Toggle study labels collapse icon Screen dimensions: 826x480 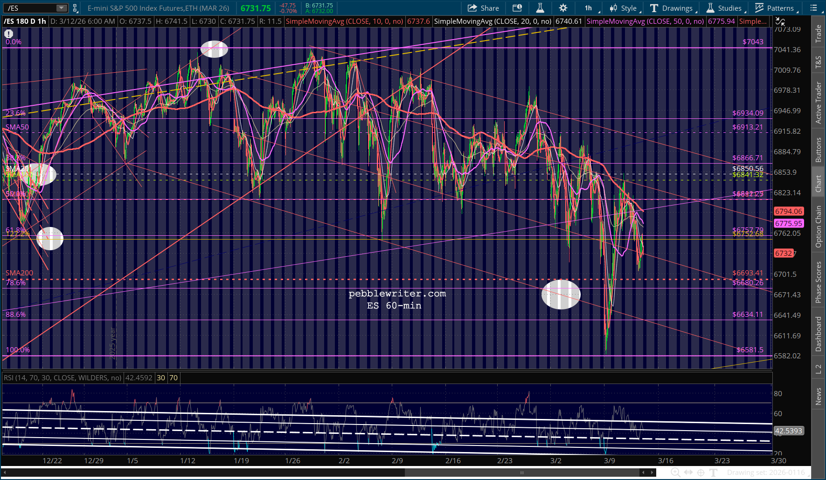coord(780,21)
